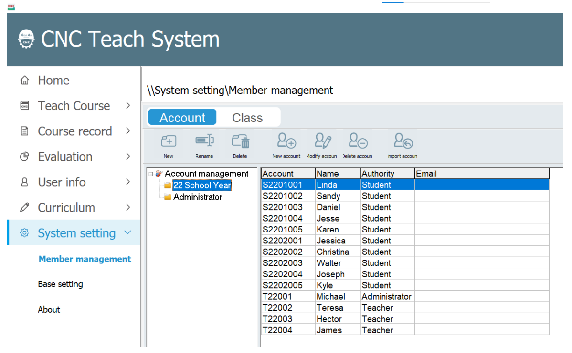Click the New account icon
This screenshot has width=572, height=353.
click(286, 141)
